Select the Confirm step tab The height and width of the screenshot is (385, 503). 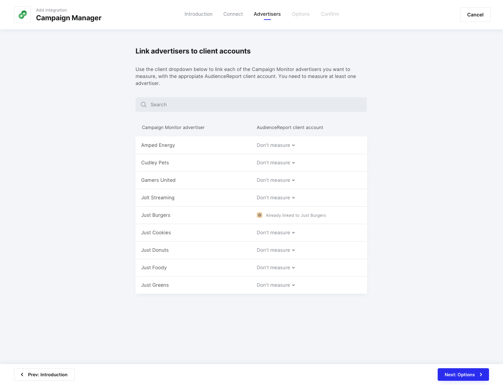(330, 14)
